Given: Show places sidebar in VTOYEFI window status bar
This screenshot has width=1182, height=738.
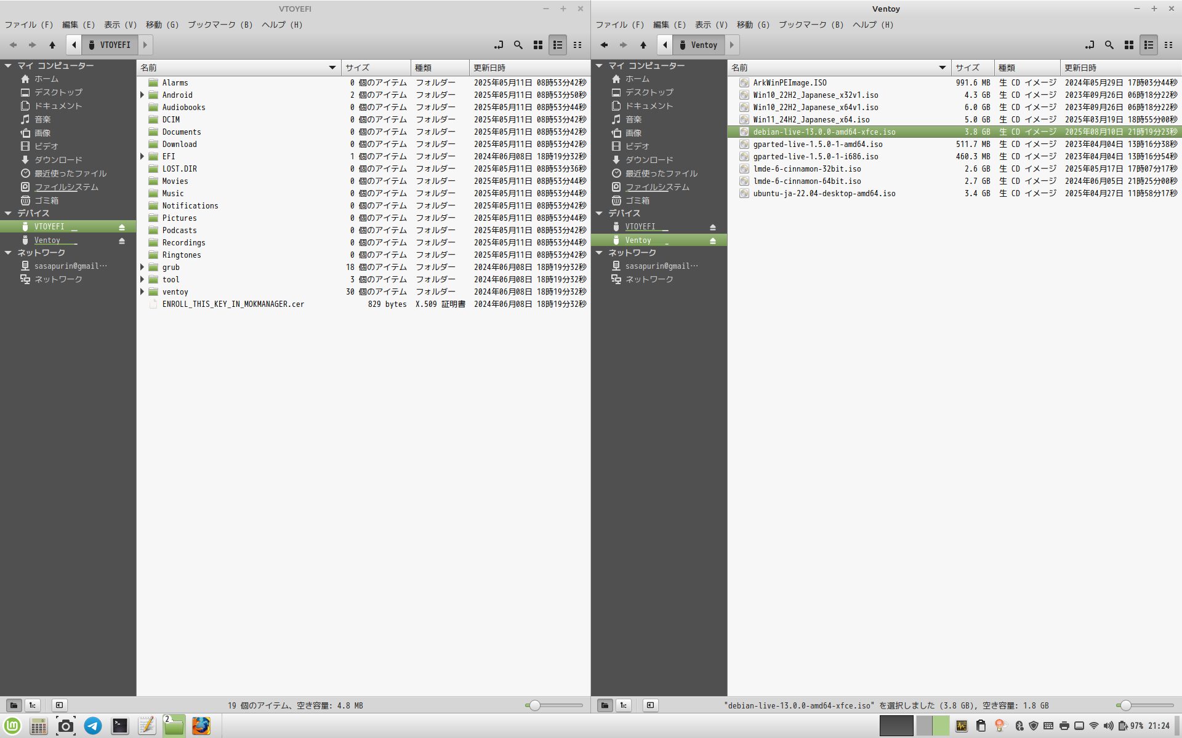Looking at the screenshot, I should tap(14, 705).
